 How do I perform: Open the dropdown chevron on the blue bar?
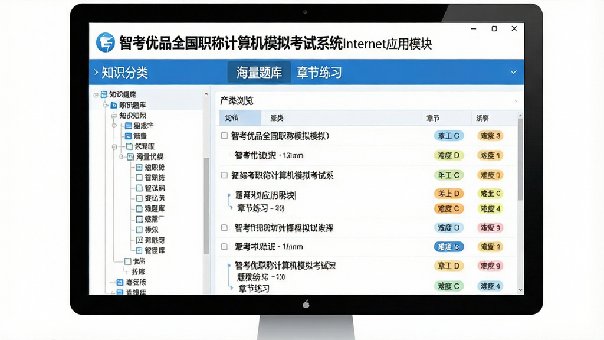514,72
